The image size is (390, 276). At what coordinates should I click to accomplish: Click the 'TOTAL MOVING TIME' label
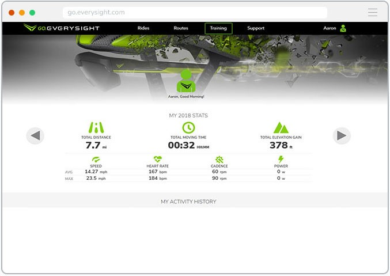point(188,137)
